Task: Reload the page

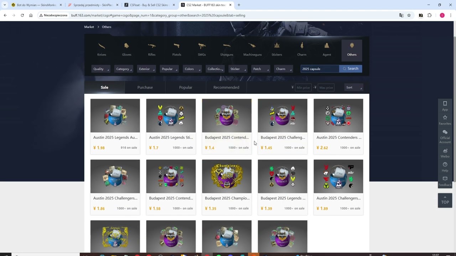Action: (22, 15)
